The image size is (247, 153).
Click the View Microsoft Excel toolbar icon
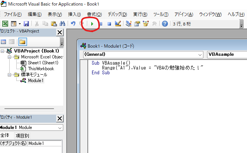(5, 24)
